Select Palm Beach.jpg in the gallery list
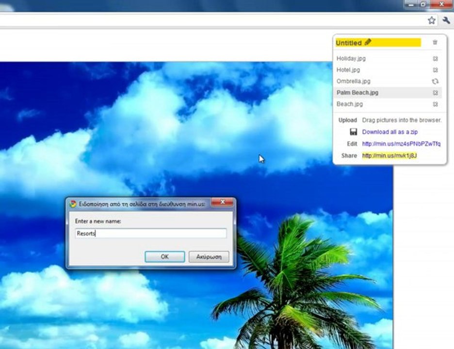The height and width of the screenshot is (349, 454). coord(357,93)
